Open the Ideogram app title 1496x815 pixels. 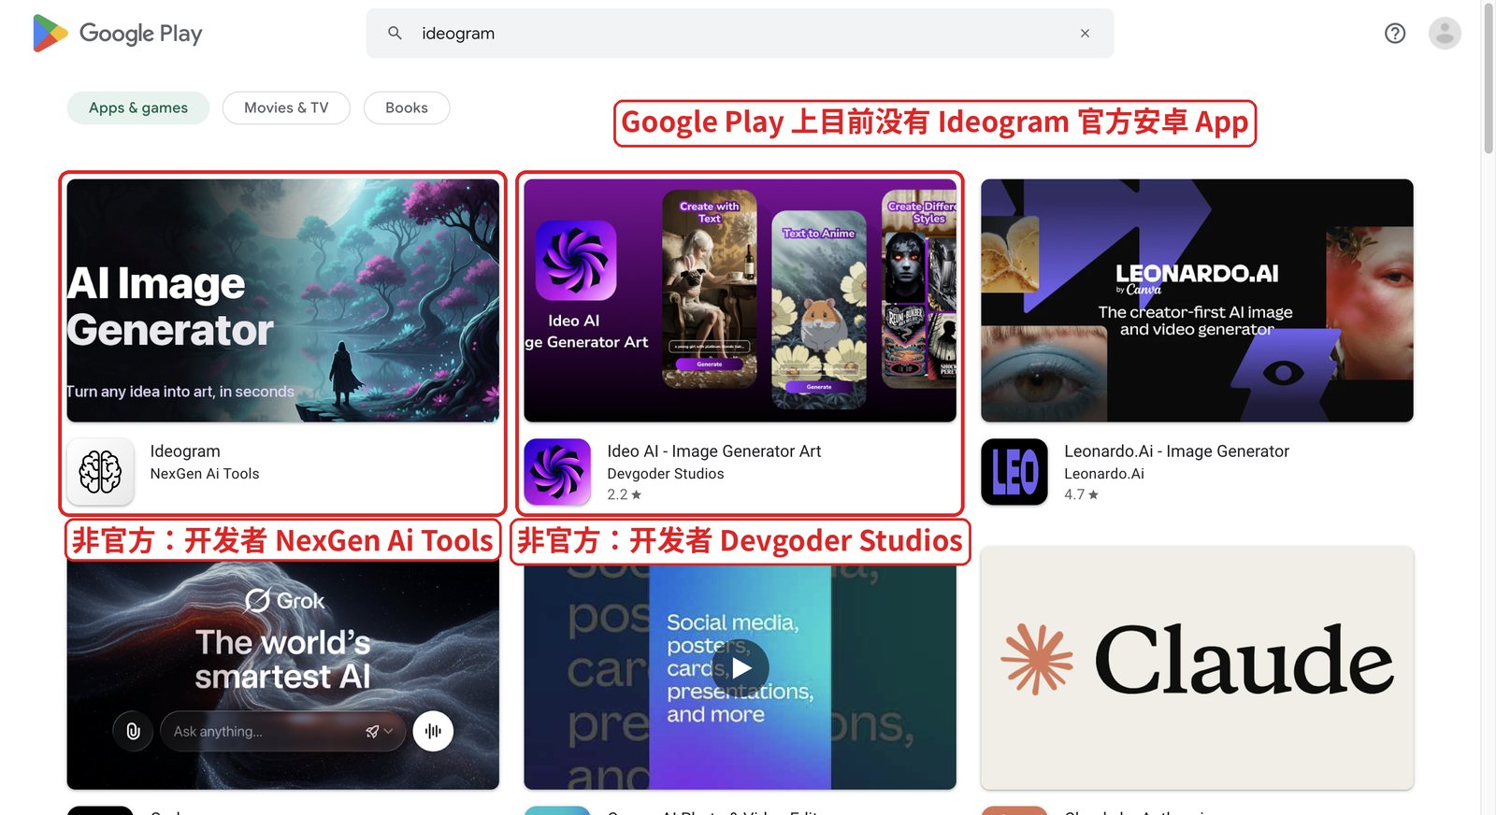185,451
